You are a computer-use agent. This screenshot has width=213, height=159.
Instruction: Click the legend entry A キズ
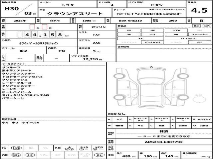(x=117, y=119)
